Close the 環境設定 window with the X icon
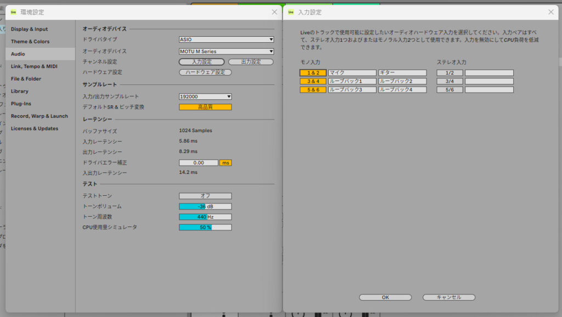562x317 pixels. click(274, 12)
